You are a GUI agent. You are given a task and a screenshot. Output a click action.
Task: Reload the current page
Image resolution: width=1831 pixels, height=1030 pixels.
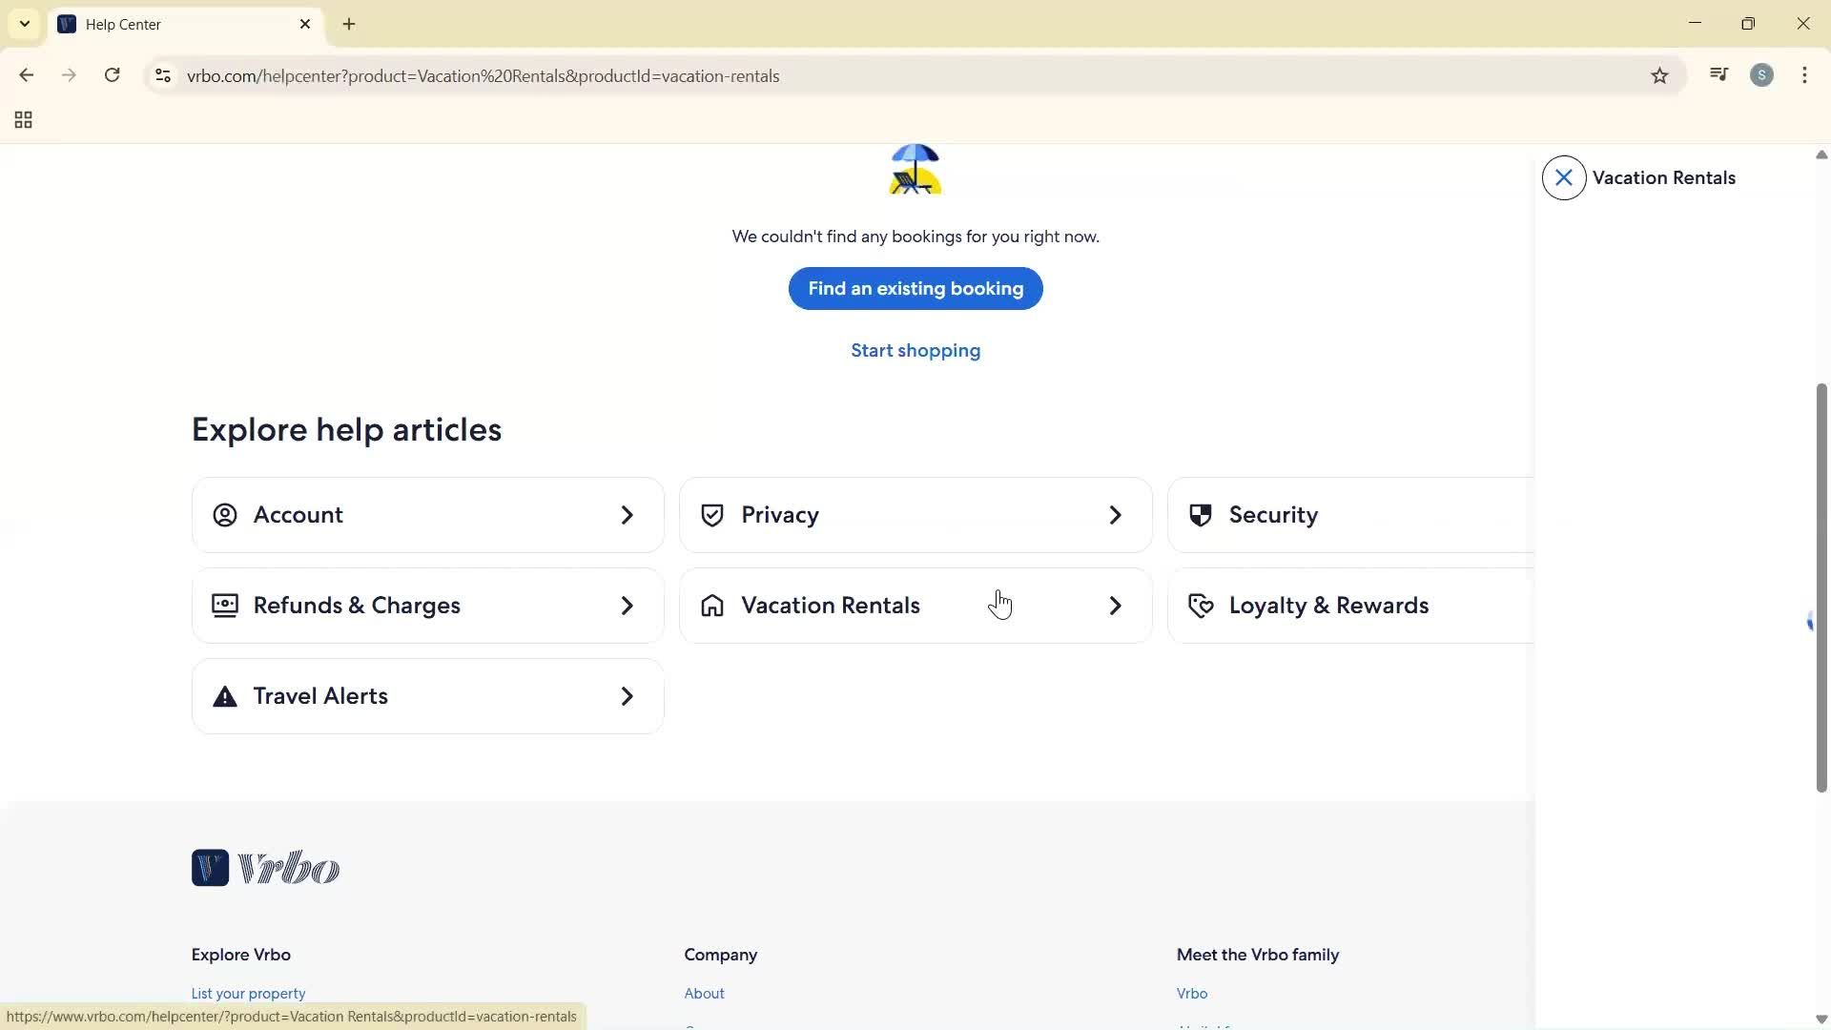113,75
